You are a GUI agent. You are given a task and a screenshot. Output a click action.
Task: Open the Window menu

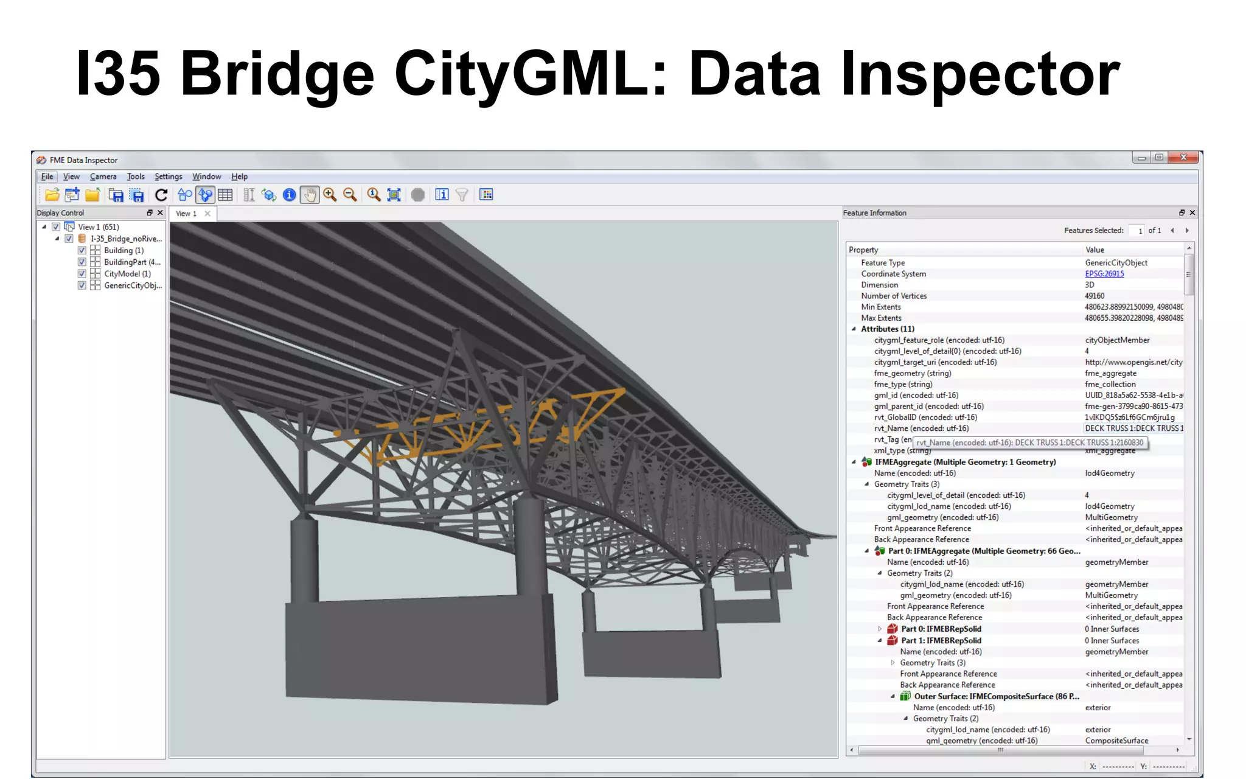[x=207, y=176]
